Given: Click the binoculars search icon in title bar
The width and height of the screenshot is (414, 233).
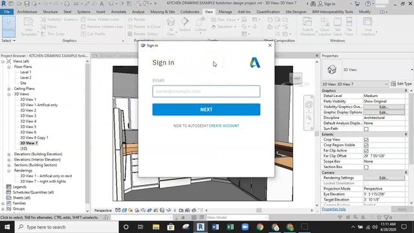Looking at the screenshot, I should click(x=313, y=4).
